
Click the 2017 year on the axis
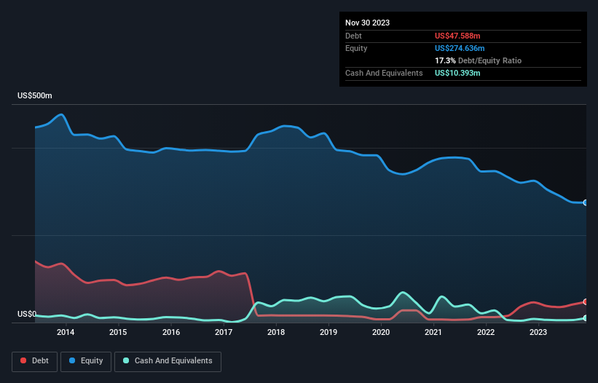pyautogui.click(x=224, y=333)
